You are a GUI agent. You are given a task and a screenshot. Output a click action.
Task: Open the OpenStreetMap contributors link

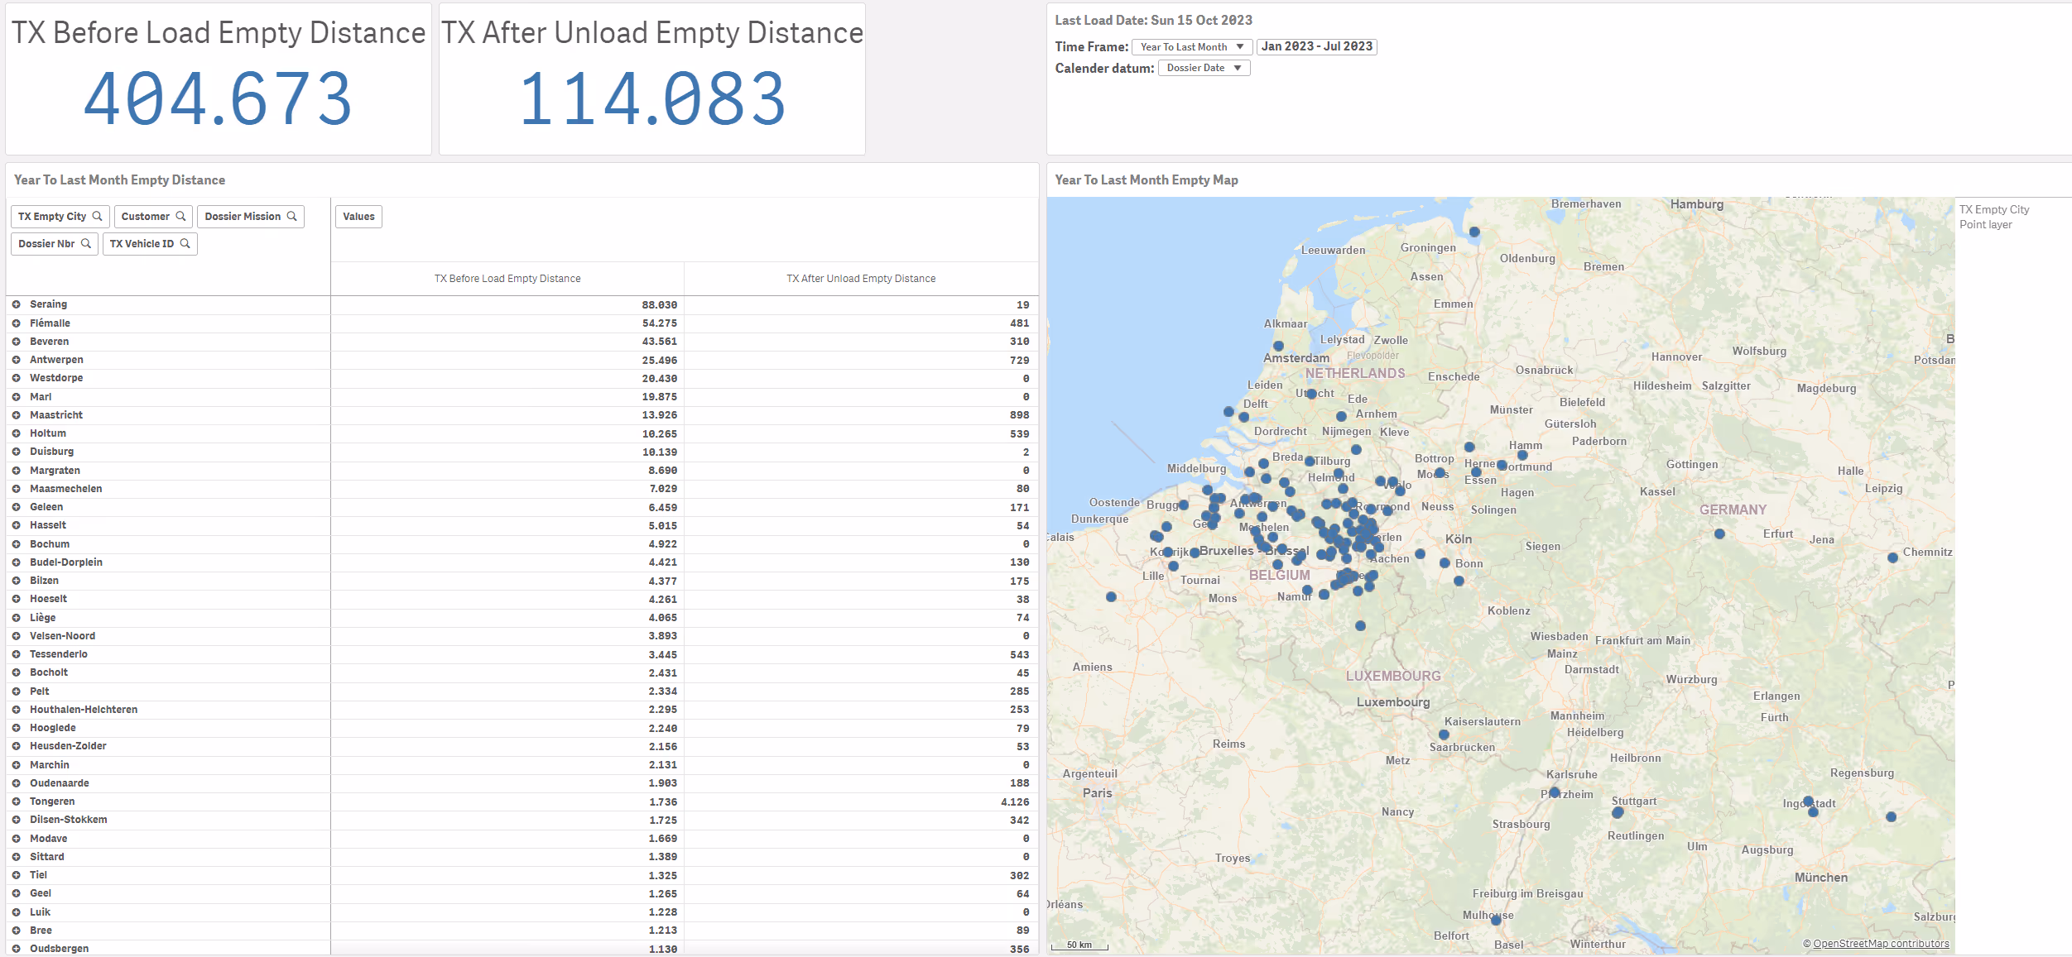click(1881, 944)
